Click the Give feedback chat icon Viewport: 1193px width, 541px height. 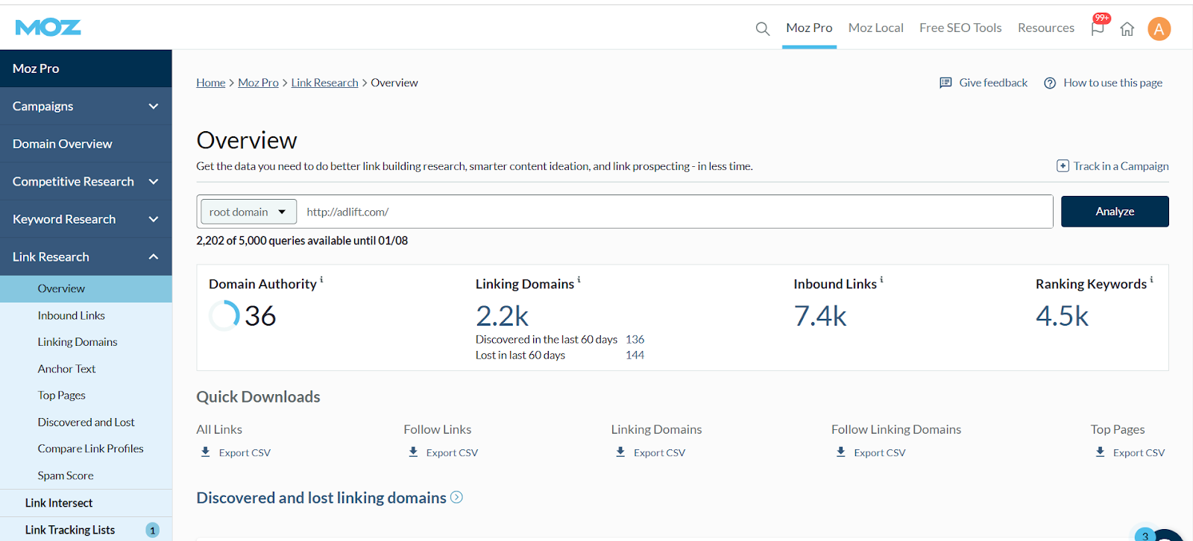coord(945,83)
